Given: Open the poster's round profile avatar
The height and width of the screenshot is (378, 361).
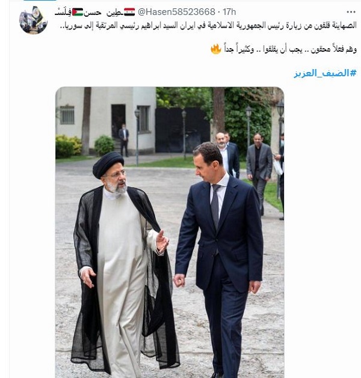Looking at the screenshot, I should click(33, 20).
